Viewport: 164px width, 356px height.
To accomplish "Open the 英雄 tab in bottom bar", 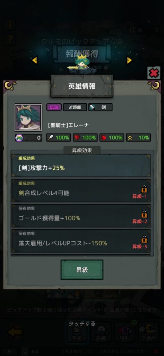I will pyautogui.click(x=78, y=331).
